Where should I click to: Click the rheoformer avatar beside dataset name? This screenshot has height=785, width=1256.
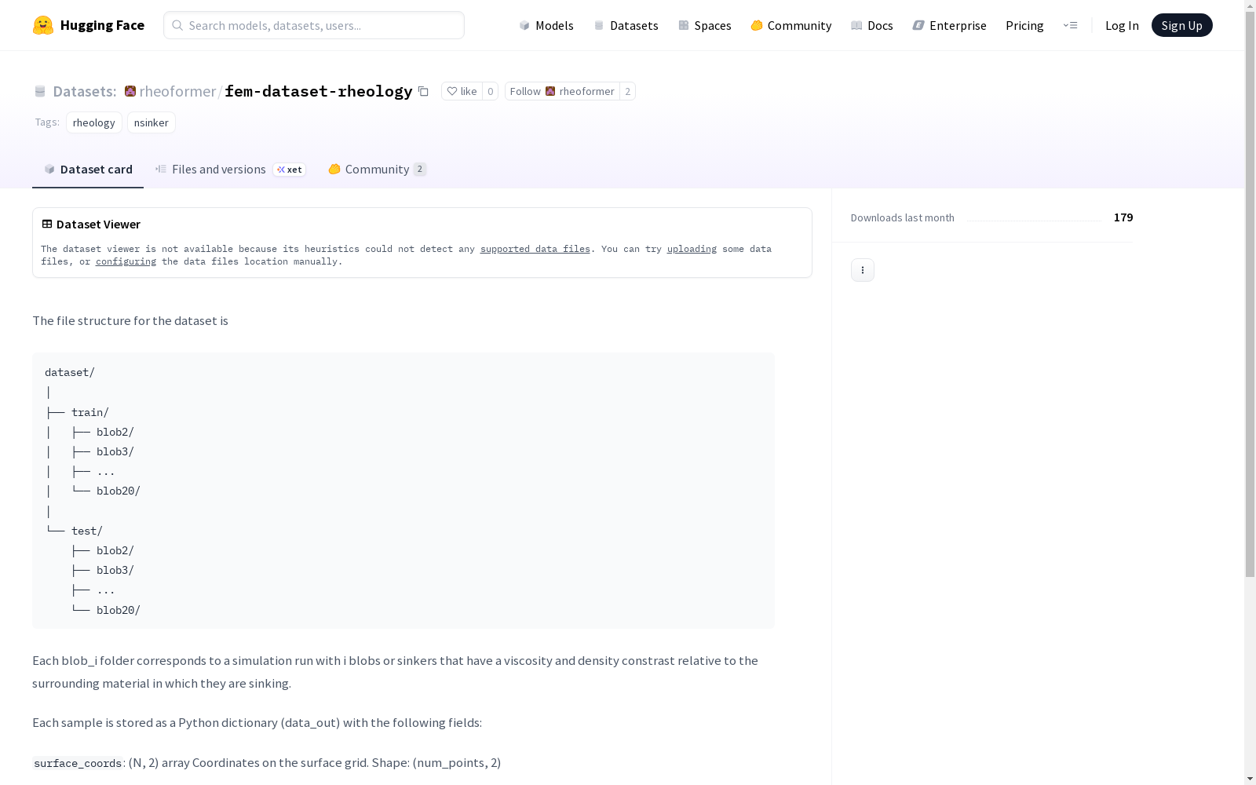130,91
